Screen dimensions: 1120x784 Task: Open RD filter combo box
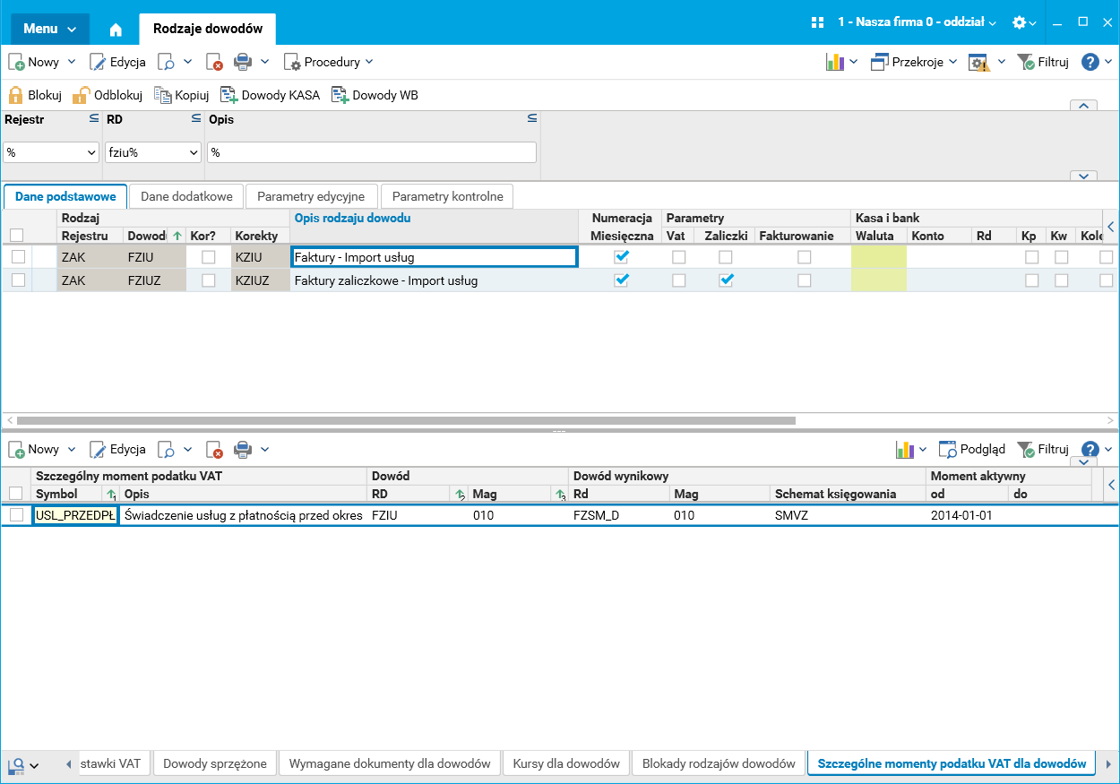click(x=153, y=152)
